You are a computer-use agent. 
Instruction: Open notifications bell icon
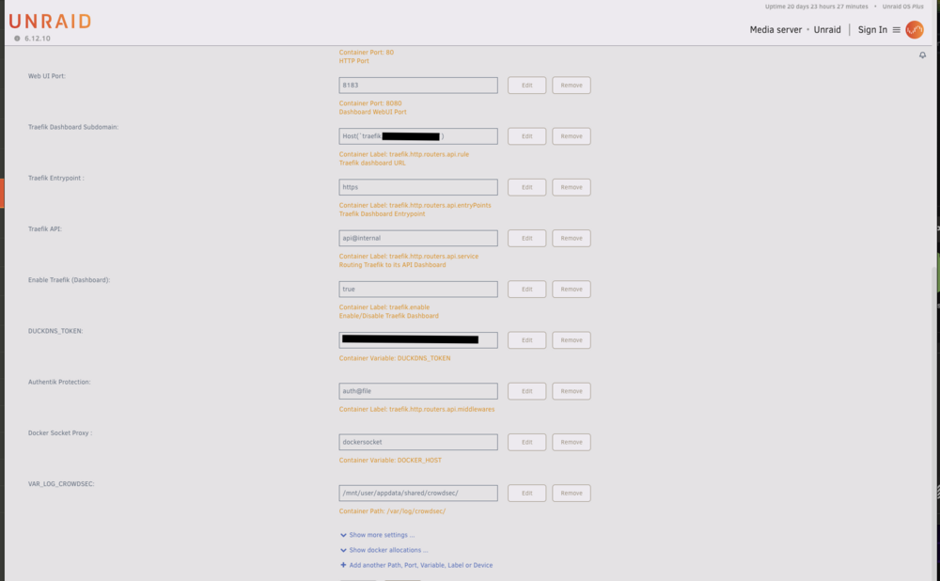click(x=923, y=55)
